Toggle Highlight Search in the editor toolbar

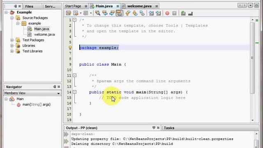(x=119, y=13)
